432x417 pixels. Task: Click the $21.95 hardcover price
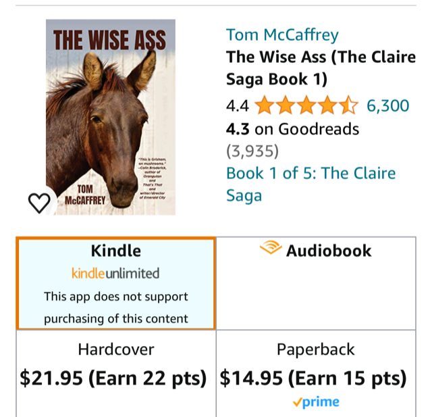coord(51,378)
